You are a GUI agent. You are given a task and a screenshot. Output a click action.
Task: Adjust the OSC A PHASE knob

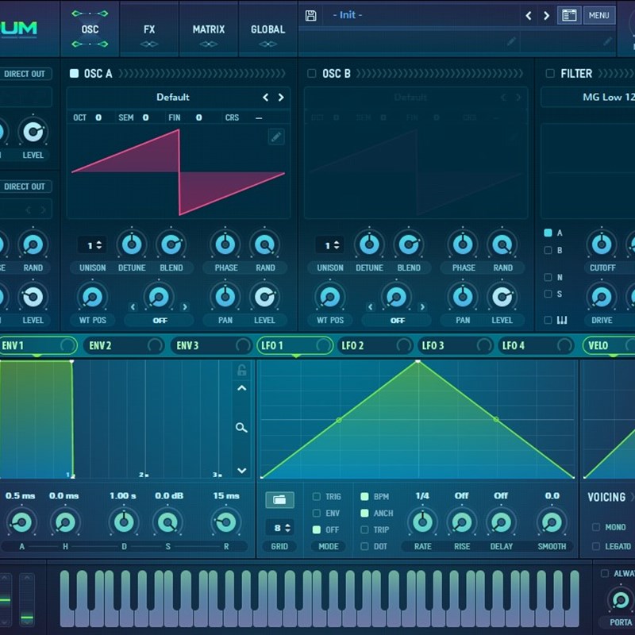pyautogui.click(x=225, y=244)
